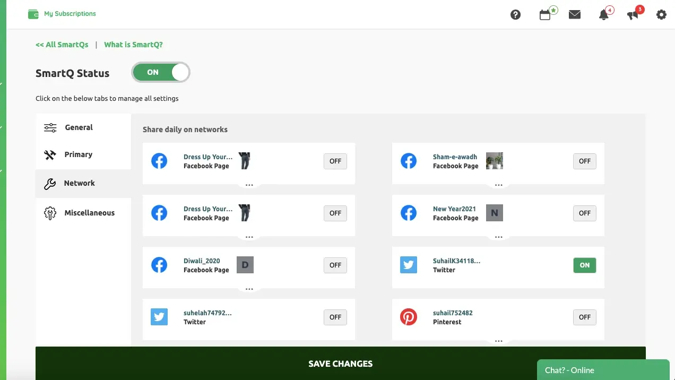
Task: Expand the dots under Diwali_2020 card
Action: tap(249, 289)
